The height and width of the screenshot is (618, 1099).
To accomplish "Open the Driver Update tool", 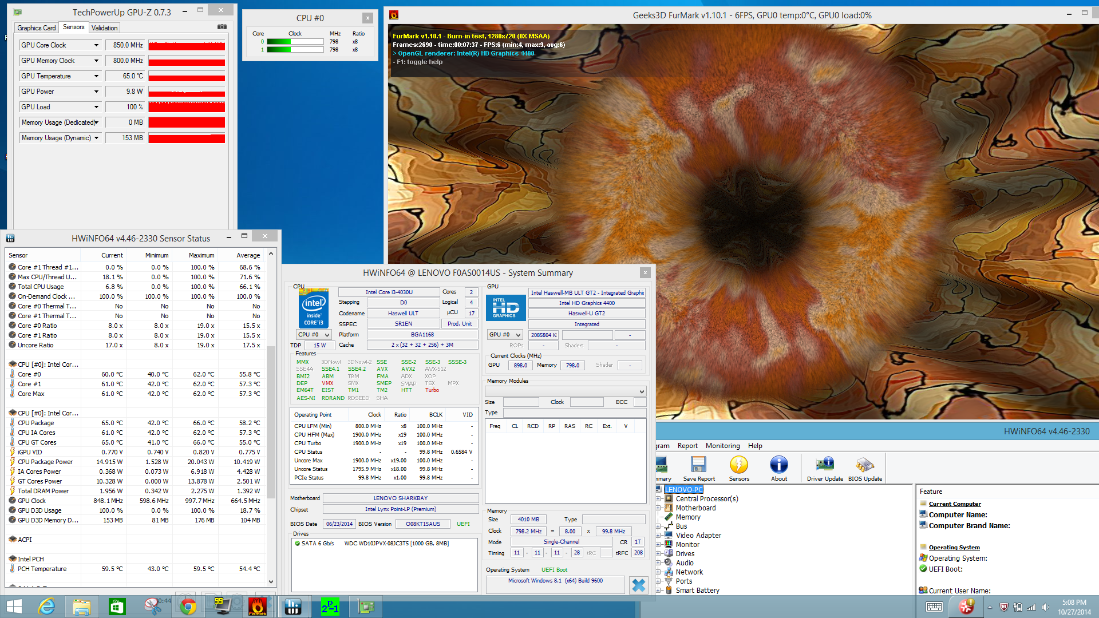I will (824, 465).
